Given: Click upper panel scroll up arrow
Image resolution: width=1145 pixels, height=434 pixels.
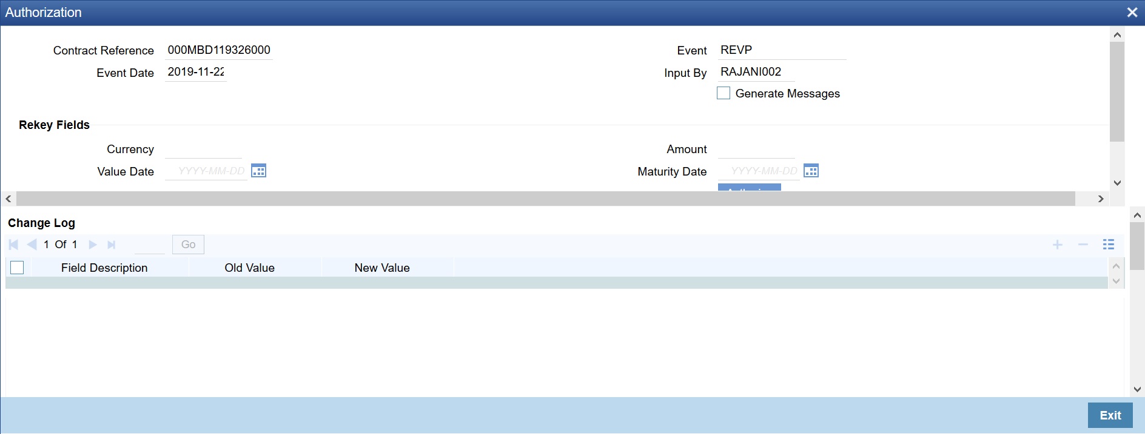Looking at the screenshot, I should pos(1117,35).
